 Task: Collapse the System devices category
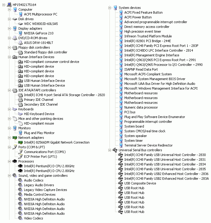coord(110,8)
